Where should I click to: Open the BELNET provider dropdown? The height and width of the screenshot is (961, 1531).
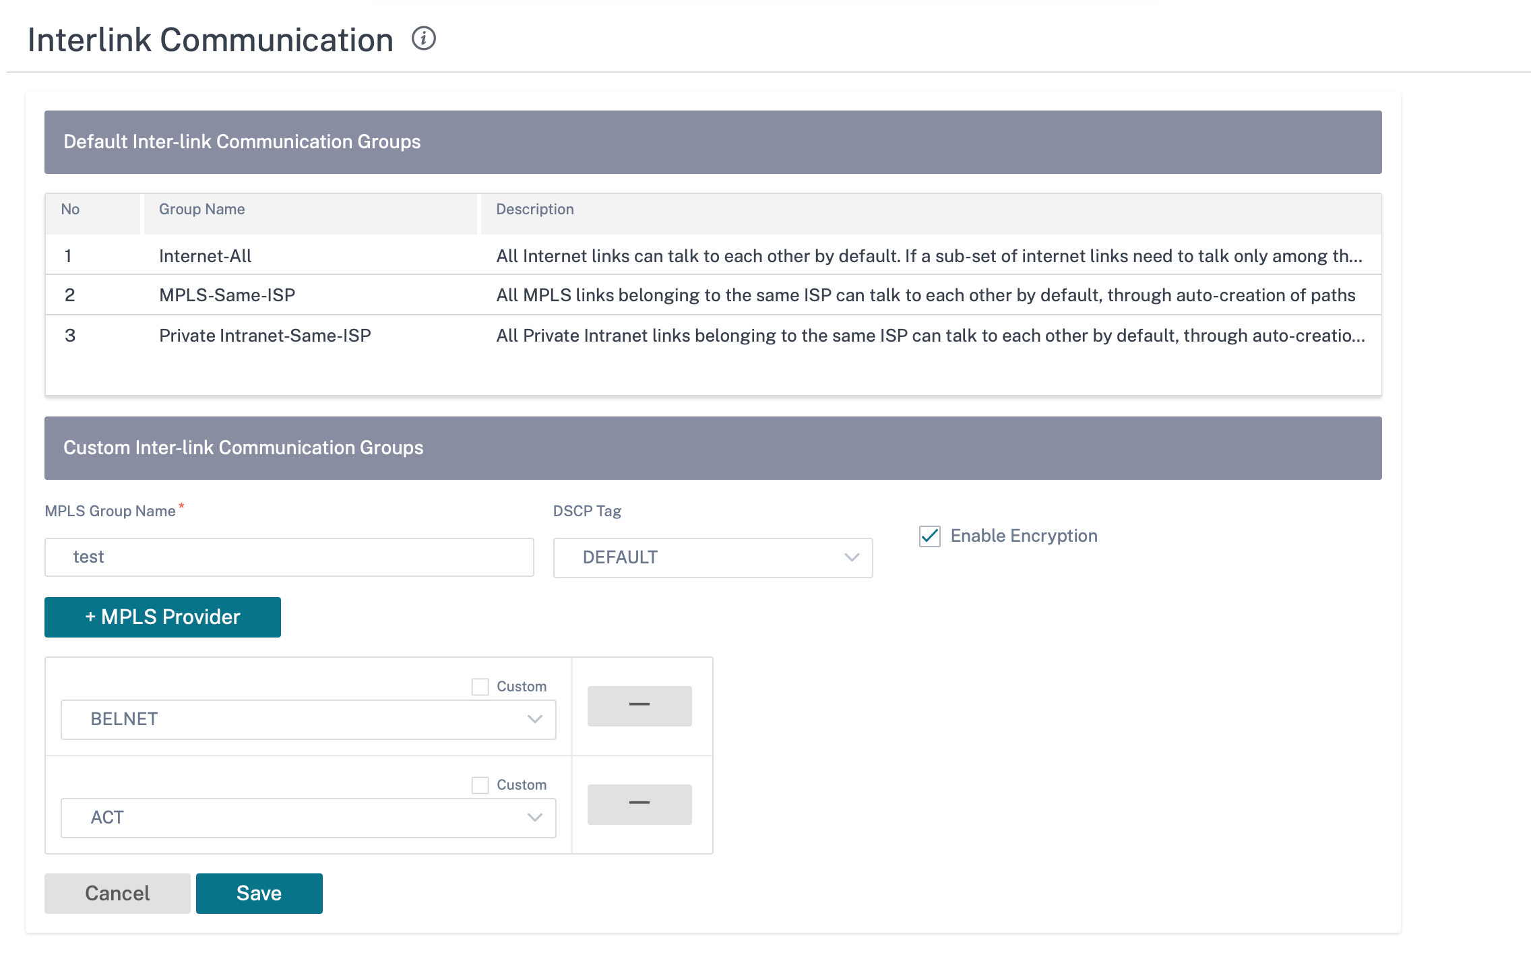[309, 719]
